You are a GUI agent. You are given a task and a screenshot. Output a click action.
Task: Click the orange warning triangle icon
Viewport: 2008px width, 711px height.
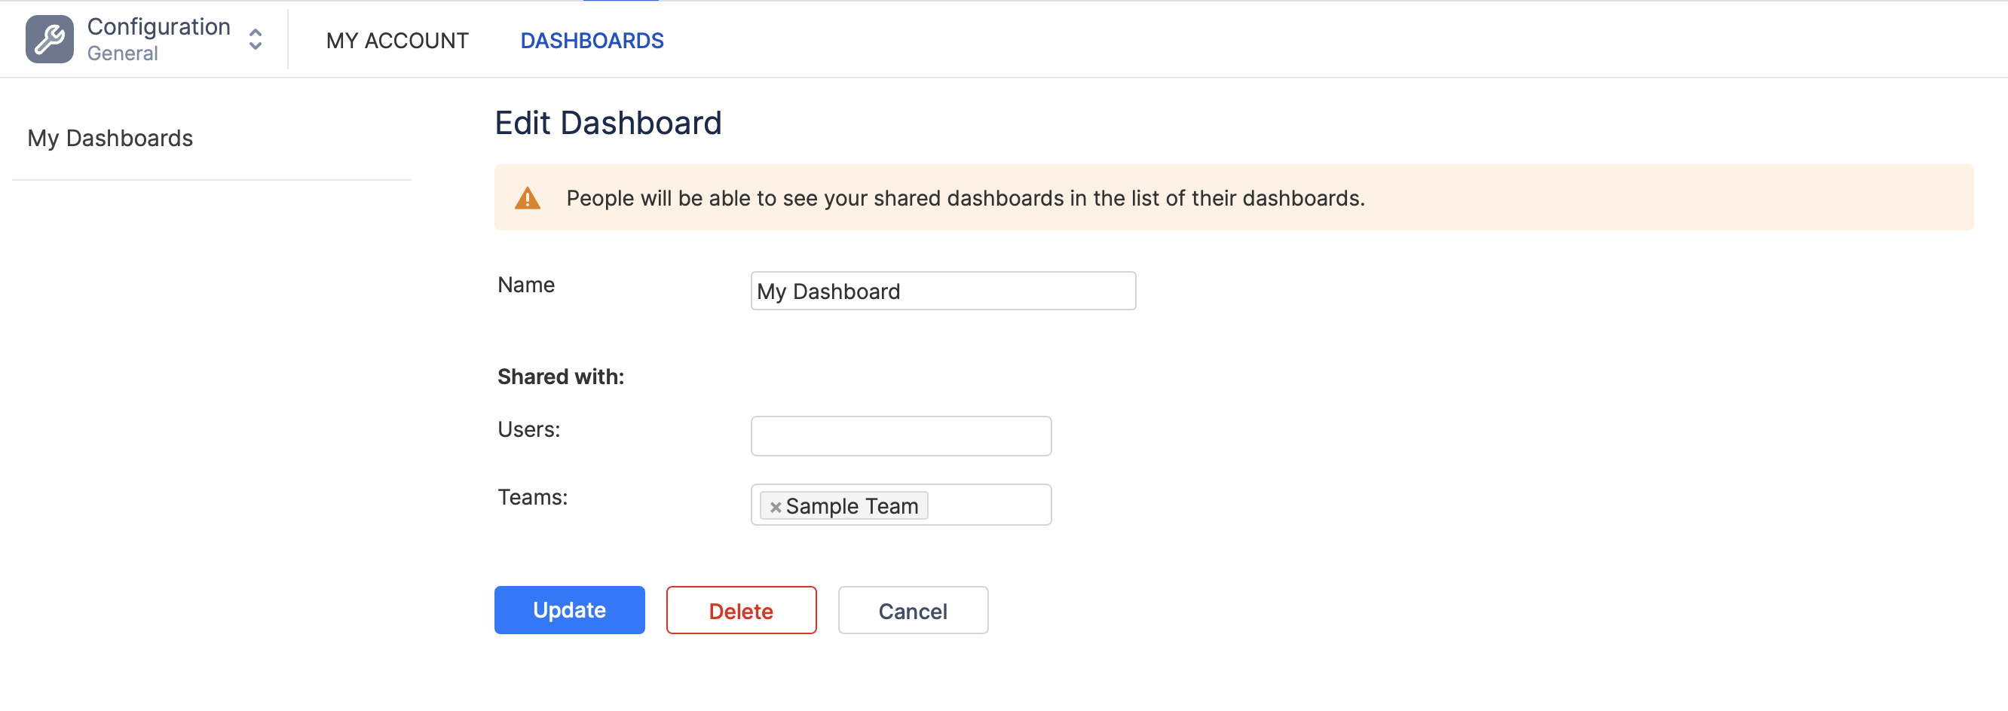[528, 199]
